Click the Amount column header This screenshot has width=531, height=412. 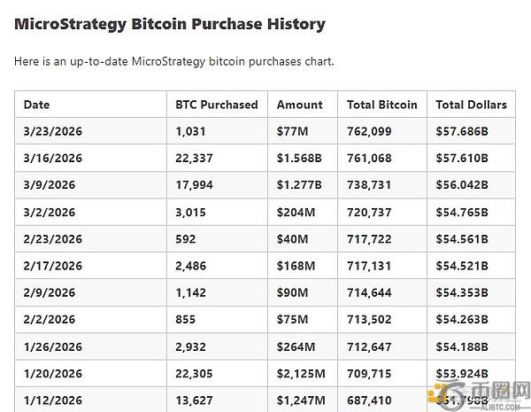coord(299,105)
